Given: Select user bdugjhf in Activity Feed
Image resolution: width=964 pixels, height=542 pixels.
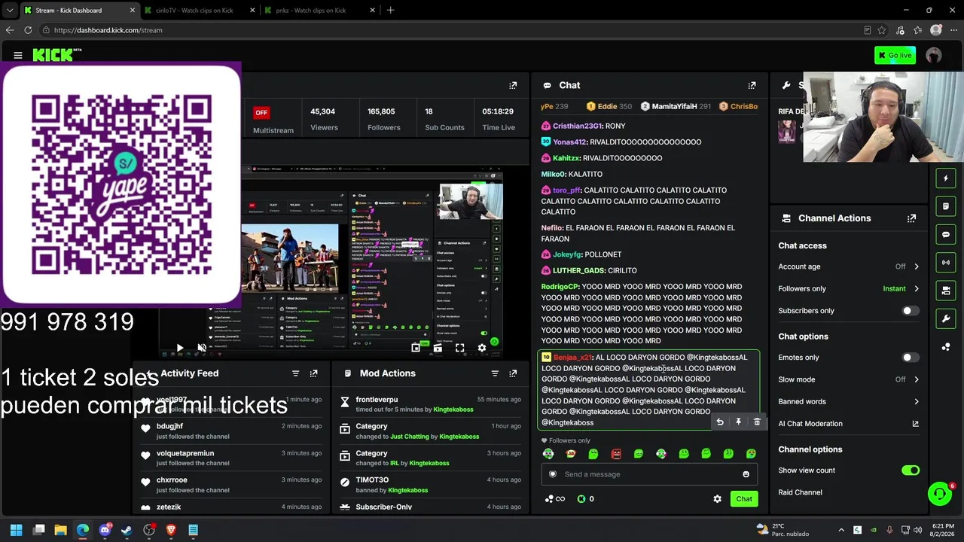Looking at the screenshot, I should pos(169,426).
